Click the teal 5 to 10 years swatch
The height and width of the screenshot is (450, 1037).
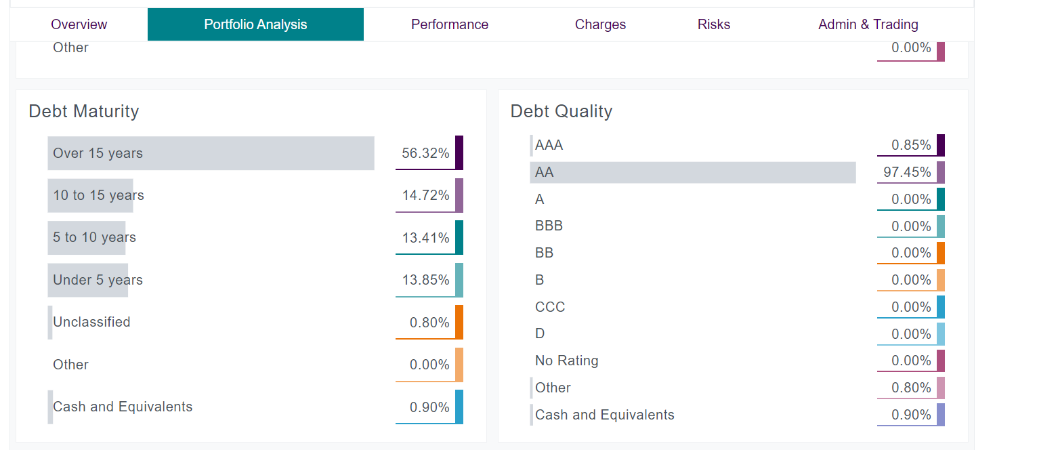pyautogui.click(x=459, y=237)
